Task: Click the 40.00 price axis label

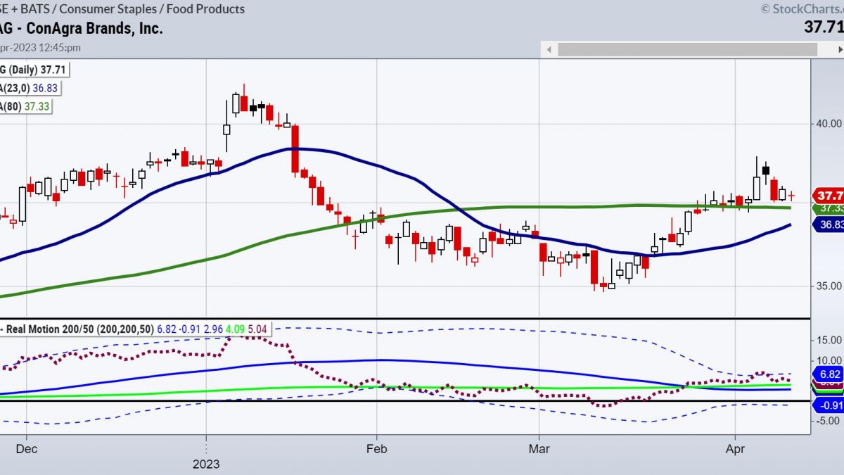Action: [x=828, y=123]
